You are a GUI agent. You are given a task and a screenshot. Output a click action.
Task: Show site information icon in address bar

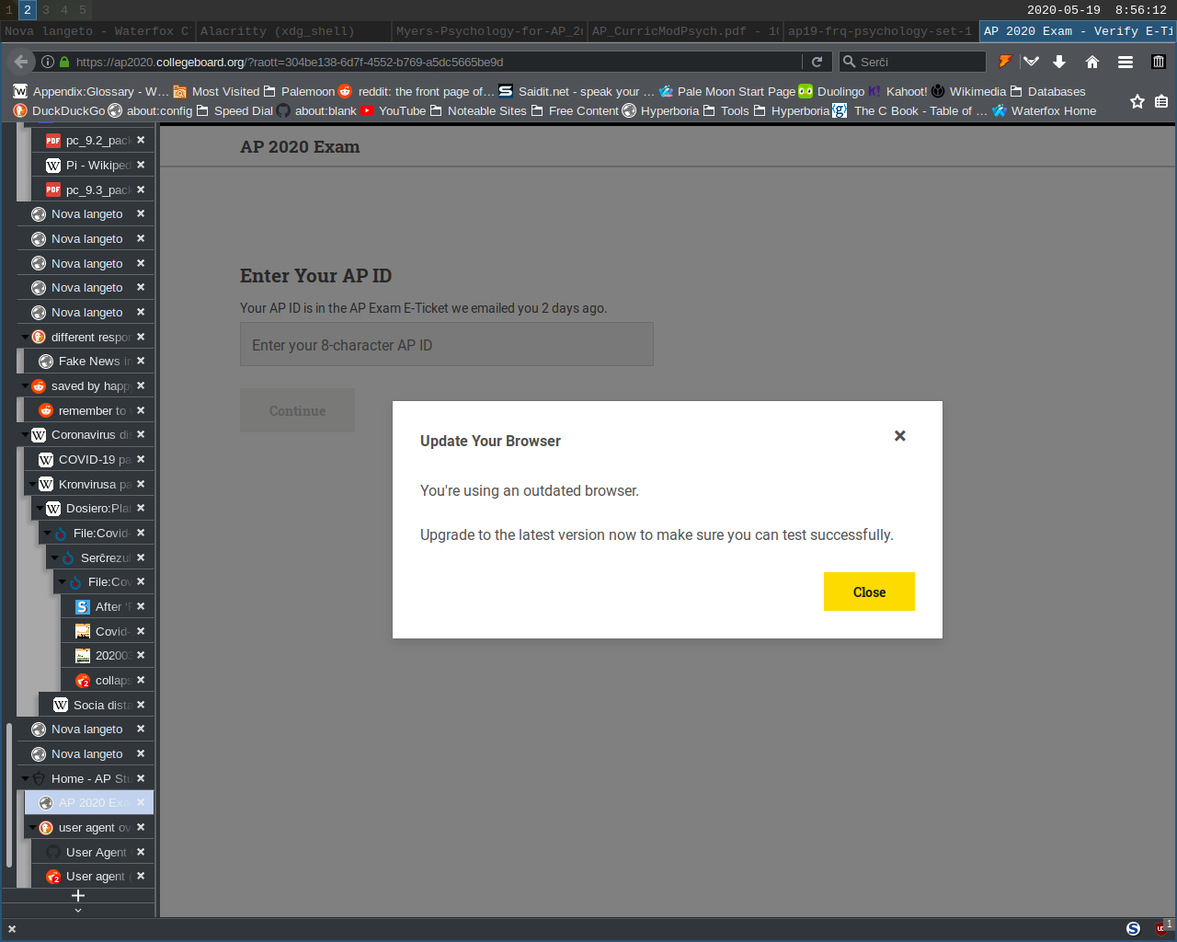[x=48, y=62]
